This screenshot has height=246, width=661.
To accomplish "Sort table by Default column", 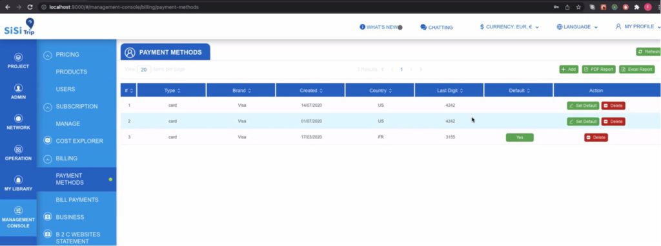I will coord(518,90).
